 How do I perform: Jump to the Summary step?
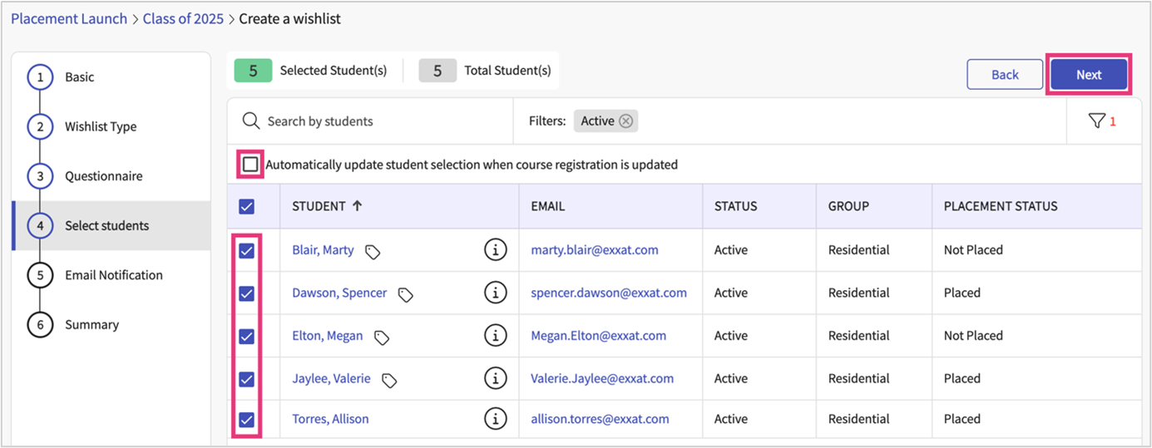tap(91, 325)
